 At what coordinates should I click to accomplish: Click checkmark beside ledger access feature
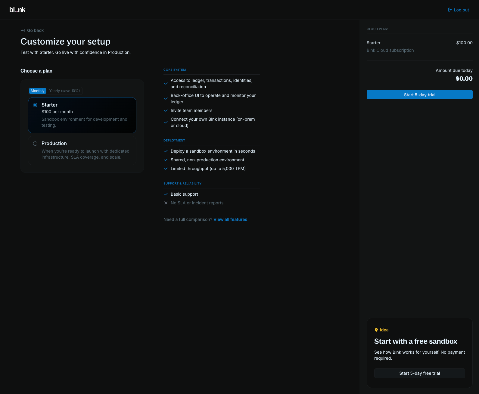pyautogui.click(x=166, y=84)
